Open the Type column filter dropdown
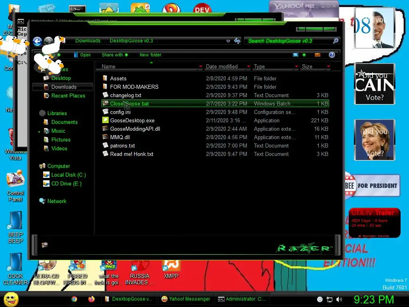The width and height of the screenshot is (409, 307). [297, 67]
